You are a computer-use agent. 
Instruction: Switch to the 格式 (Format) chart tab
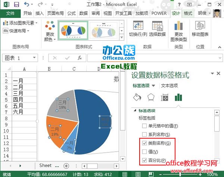[188, 13]
